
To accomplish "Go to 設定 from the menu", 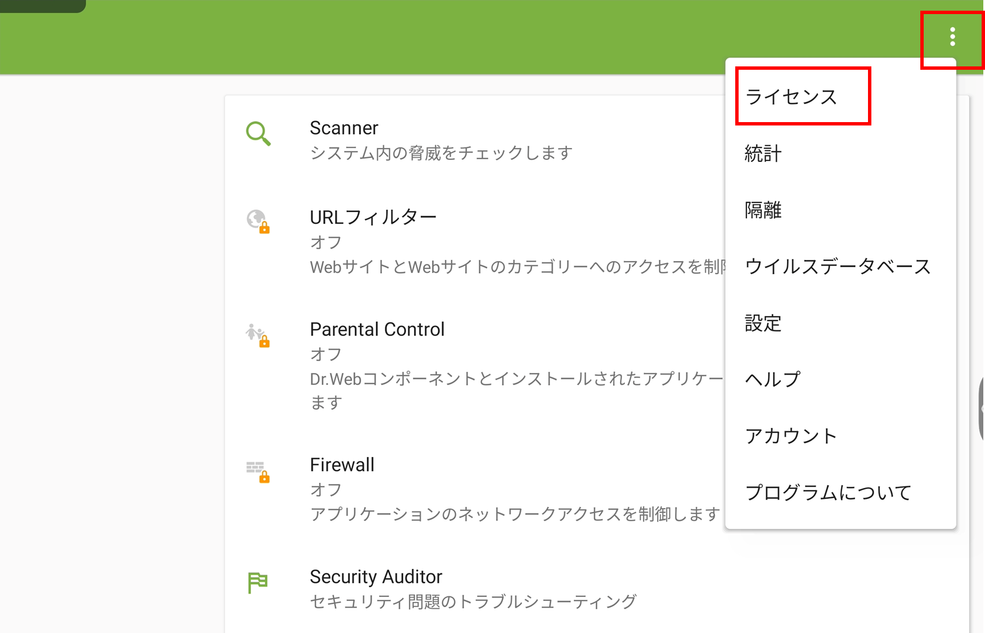I will point(763,324).
